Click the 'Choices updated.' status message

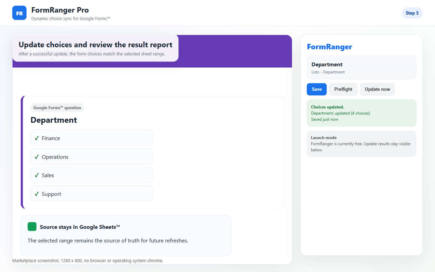[327, 107]
